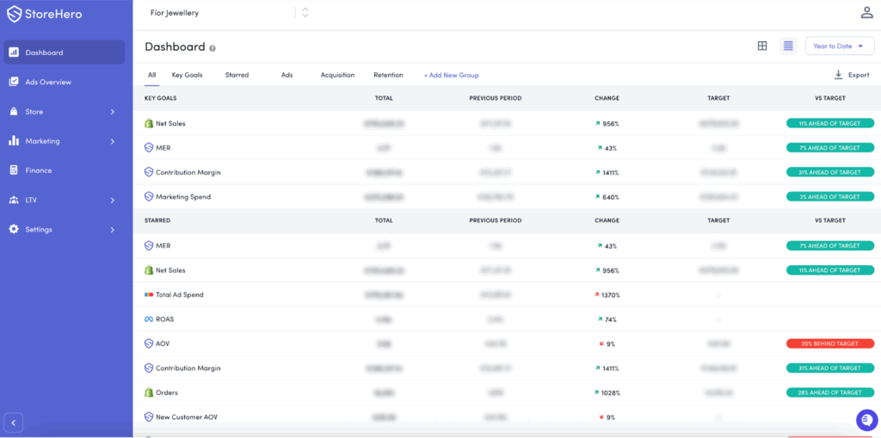Click the Total Ad Spend metric row
Image resolution: width=881 pixels, height=438 pixels.
(x=179, y=294)
